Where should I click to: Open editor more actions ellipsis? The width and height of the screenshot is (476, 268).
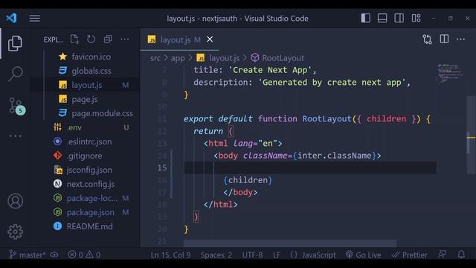(460, 39)
